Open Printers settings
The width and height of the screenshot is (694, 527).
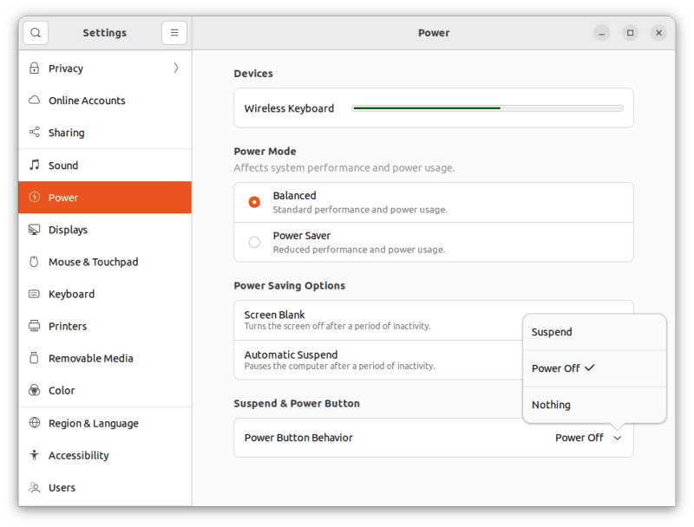pyautogui.click(x=105, y=326)
